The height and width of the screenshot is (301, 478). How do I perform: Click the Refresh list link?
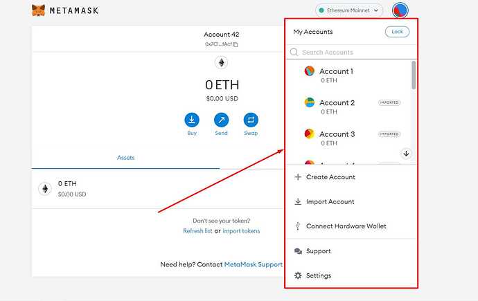pyautogui.click(x=197, y=231)
